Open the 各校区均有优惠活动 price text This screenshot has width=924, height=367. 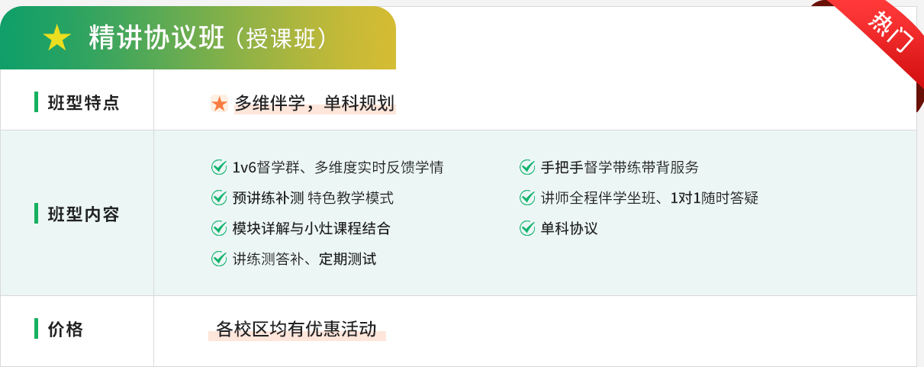click(x=297, y=329)
